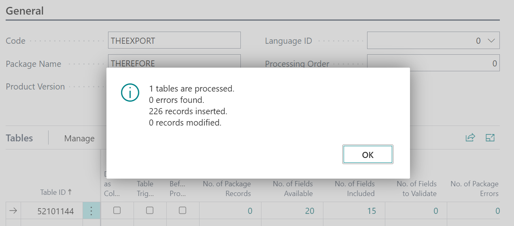The image size is (514, 226).
Task: Collapse the General section heading
Action: (x=25, y=11)
